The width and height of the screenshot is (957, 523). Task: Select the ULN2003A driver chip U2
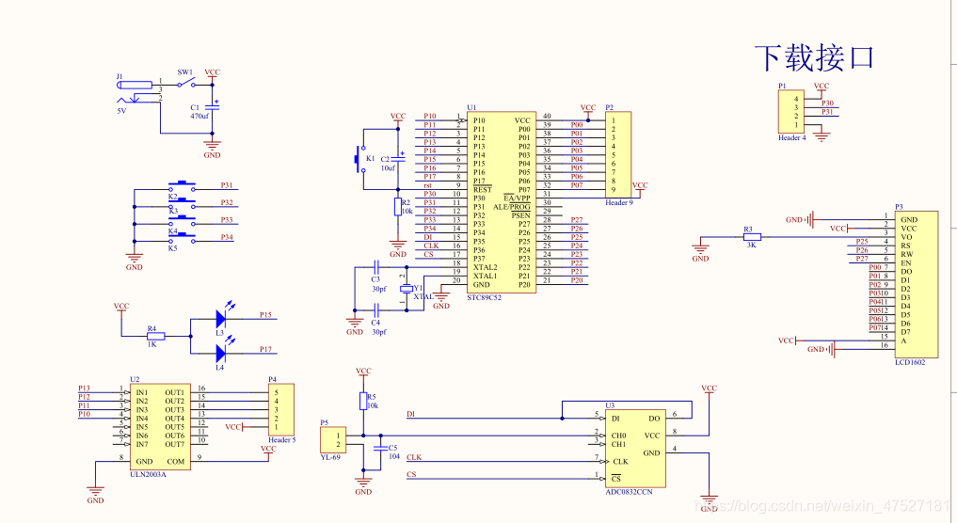tap(161, 426)
